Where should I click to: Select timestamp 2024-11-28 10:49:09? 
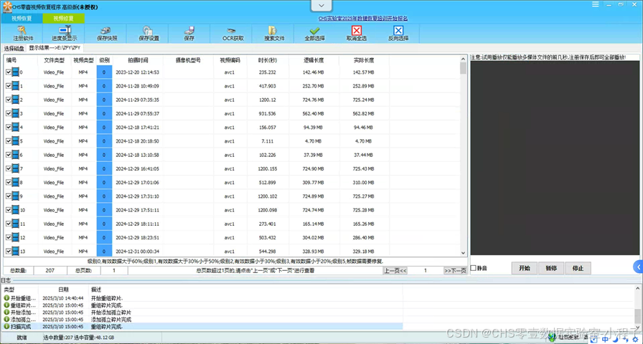(x=137, y=87)
